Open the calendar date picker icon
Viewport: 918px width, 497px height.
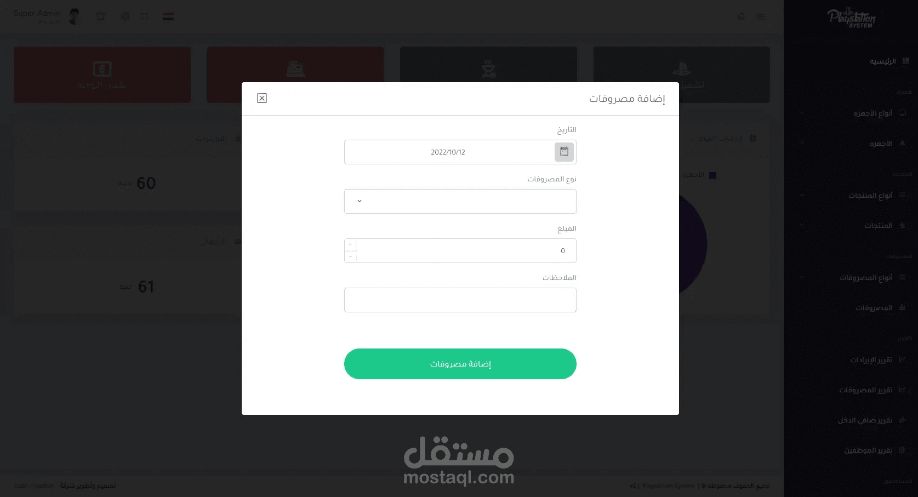pyautogui.click(x=564, y=152)
